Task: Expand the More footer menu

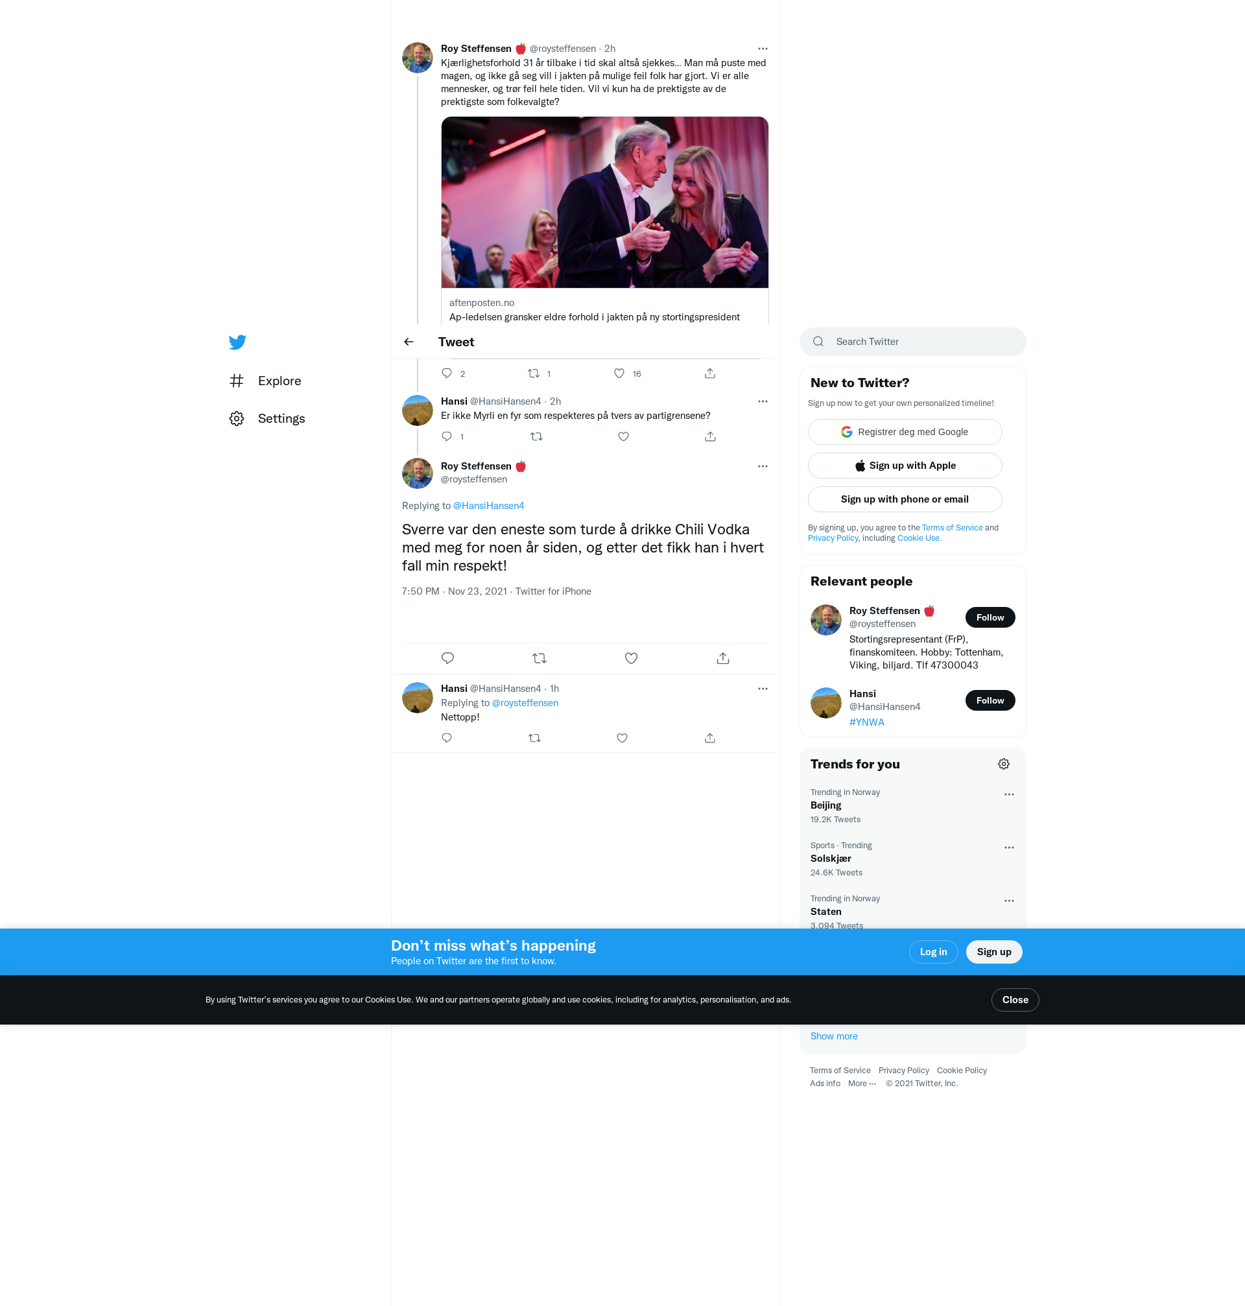Action: coord(861,1083)
